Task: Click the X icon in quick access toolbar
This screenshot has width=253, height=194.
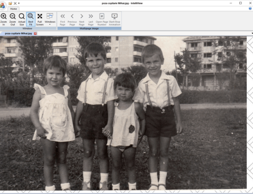Action: (15, 3)
